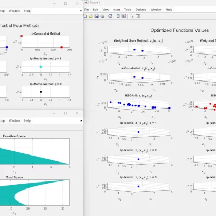Open File menu in Figure 4
The image size is (216, 216).
click(x=86, y=10)
